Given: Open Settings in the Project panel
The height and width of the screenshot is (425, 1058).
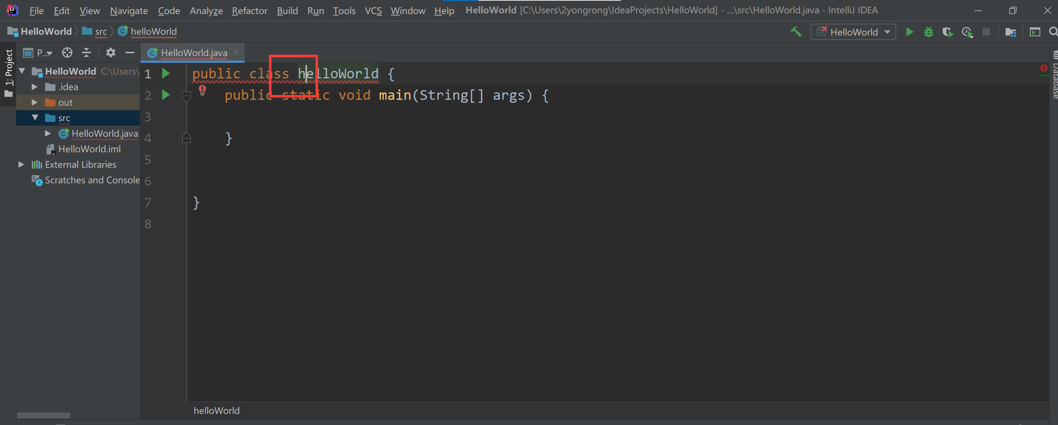Looking at the screenshot, I should point(110,52).
